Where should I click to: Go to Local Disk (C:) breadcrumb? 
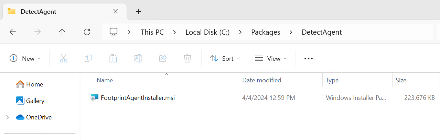pyautogui.click(x=207, y=32)
